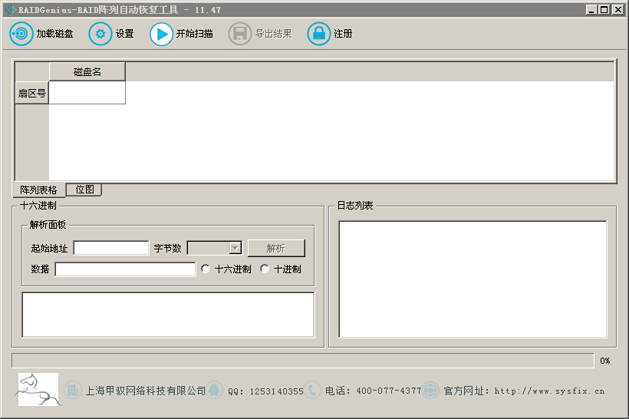Start scanning with the play icon

point(161,34)
